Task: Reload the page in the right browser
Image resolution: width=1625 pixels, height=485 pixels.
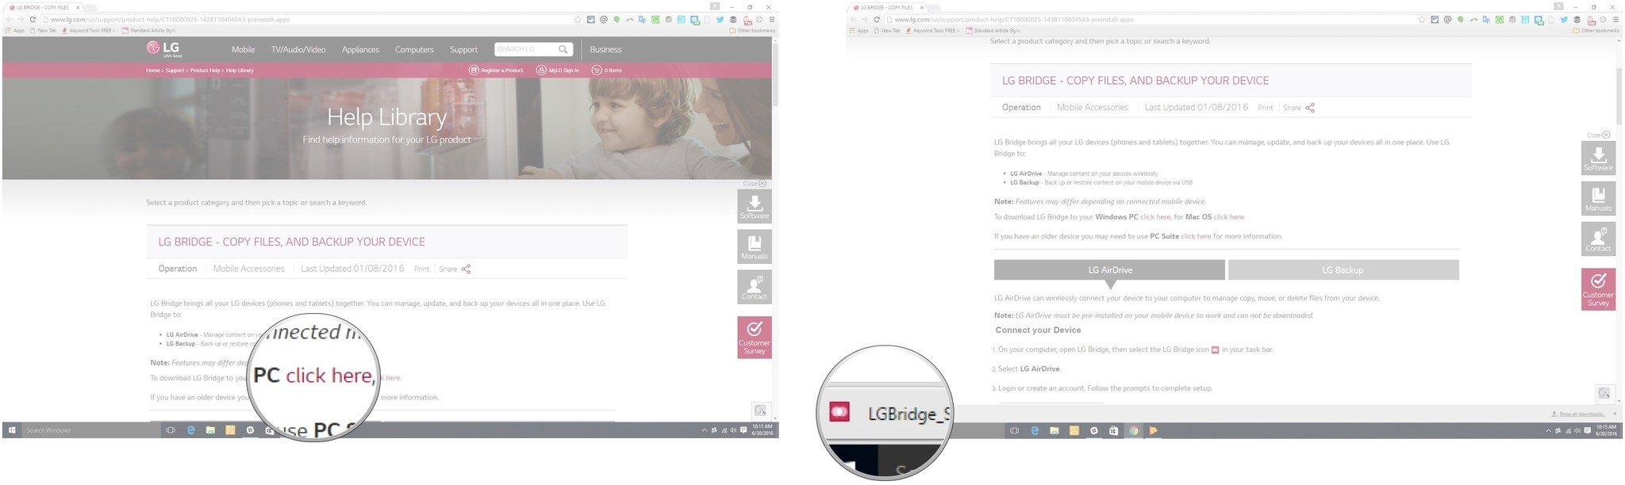Action: tap(877, 19)
